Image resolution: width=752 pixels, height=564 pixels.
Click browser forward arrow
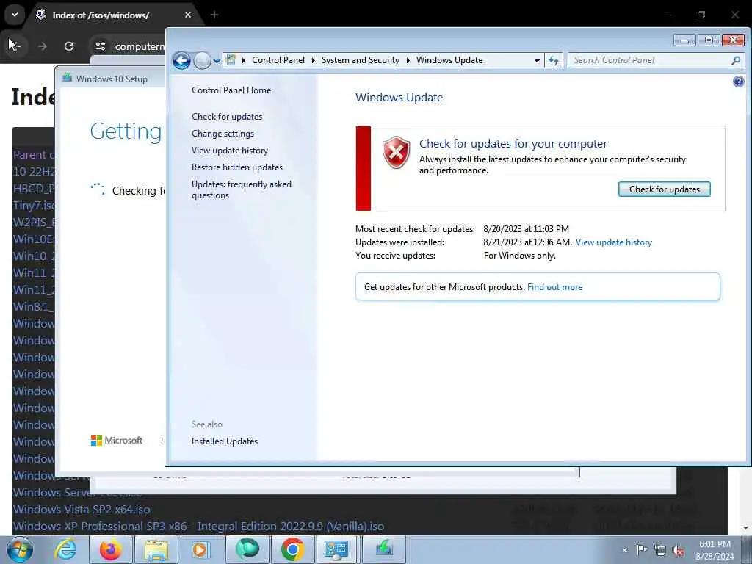point(42,46)
